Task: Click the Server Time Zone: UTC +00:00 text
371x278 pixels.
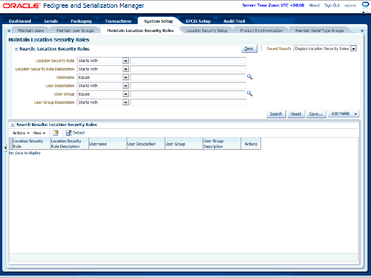Action: (273, 5)
